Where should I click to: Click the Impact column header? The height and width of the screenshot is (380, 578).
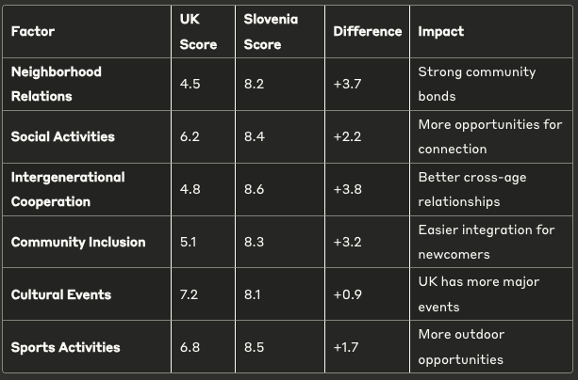tap(440, 31)
